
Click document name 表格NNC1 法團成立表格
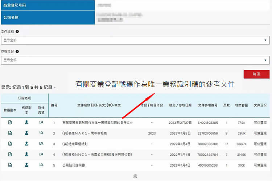point(97,155)
